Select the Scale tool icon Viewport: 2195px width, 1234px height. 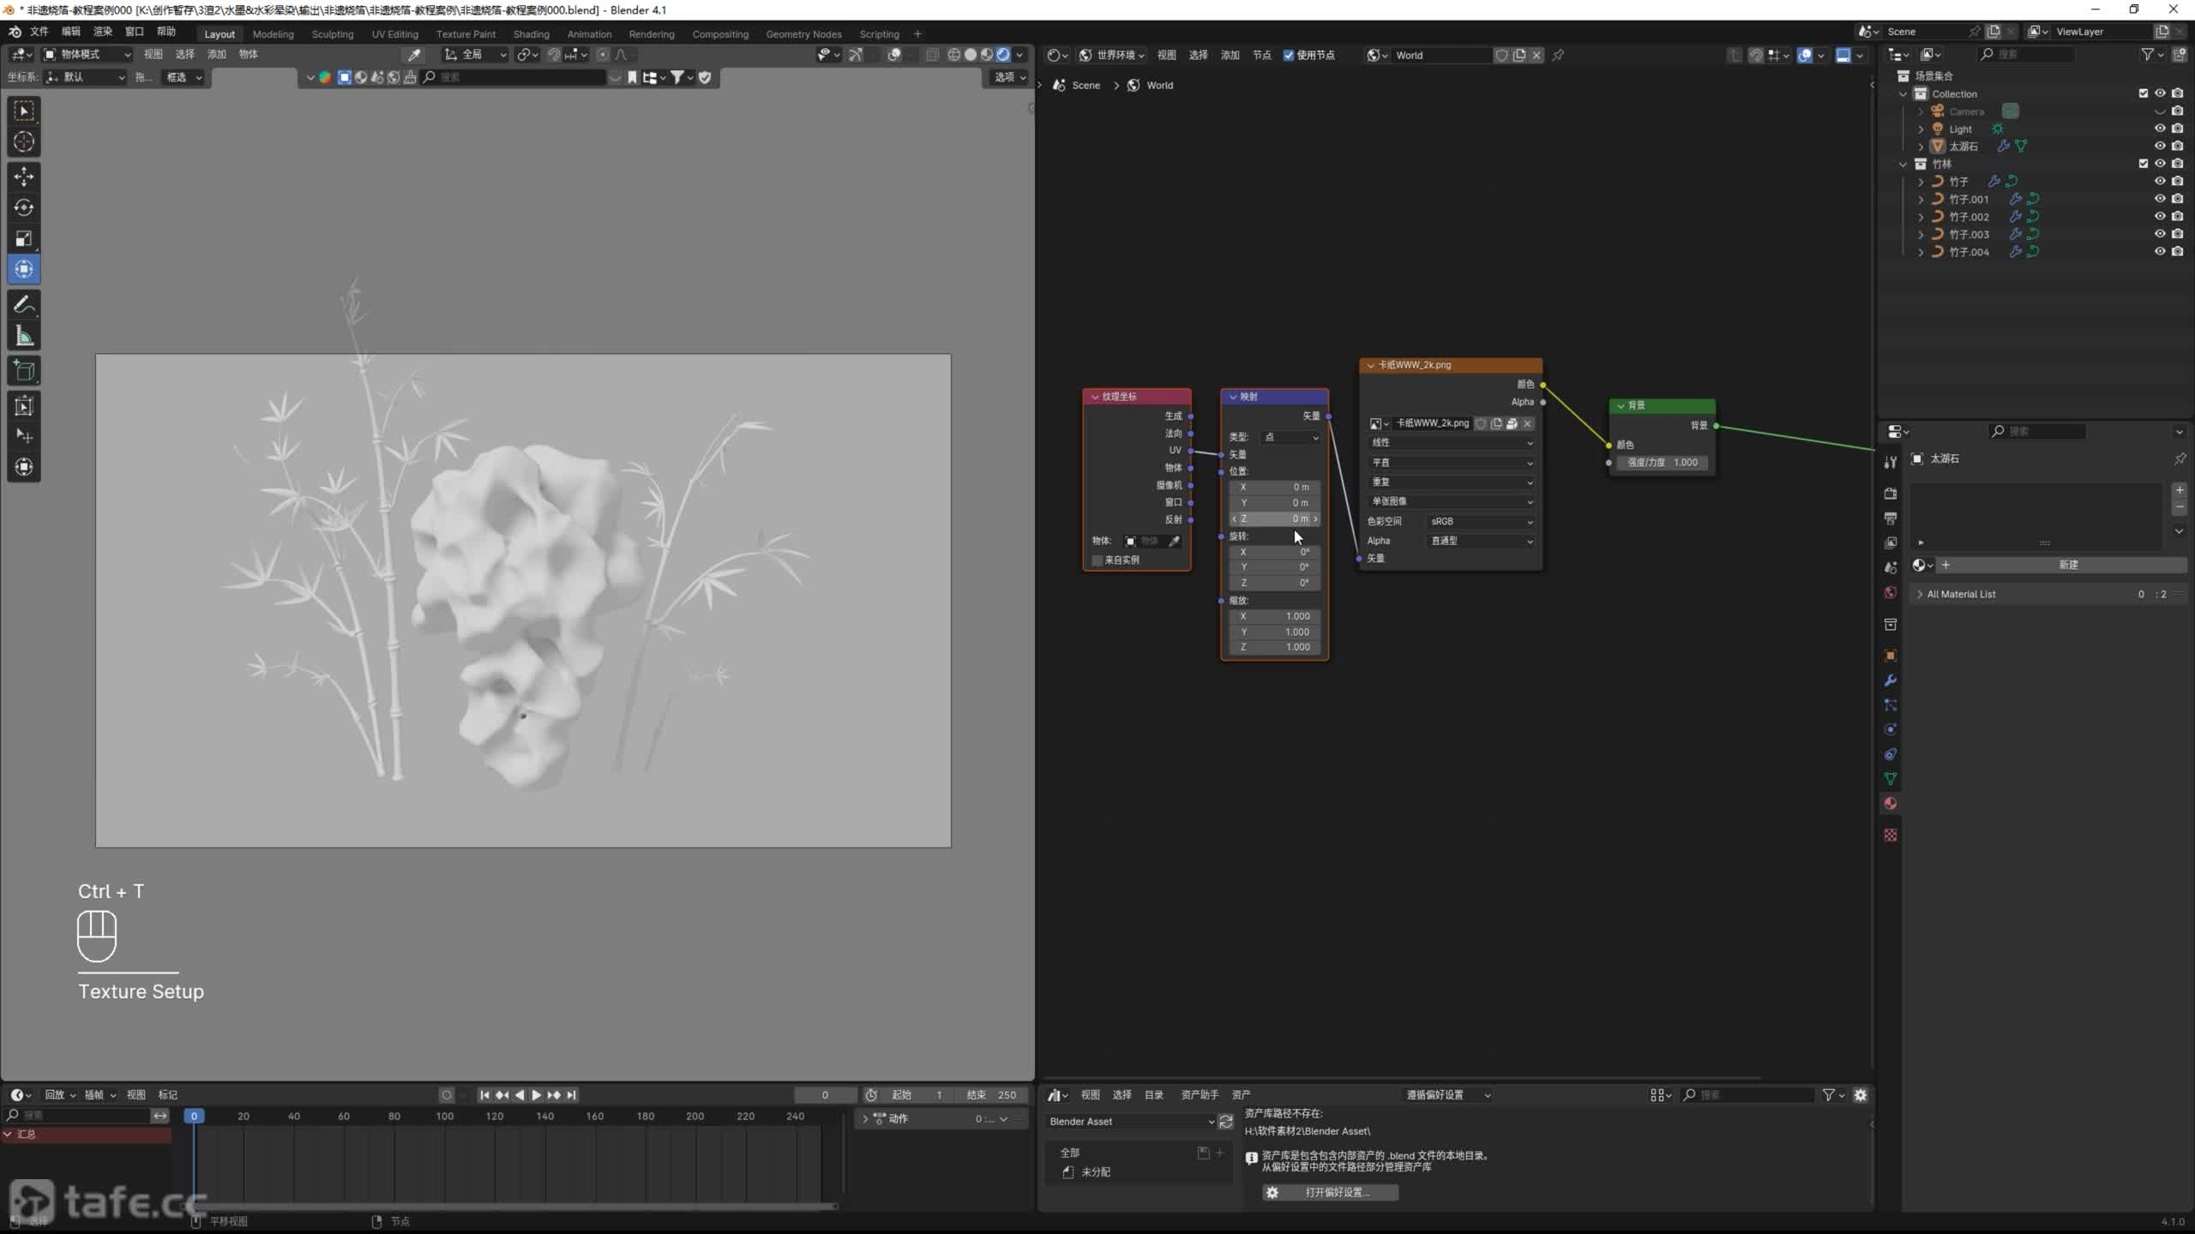click(24, 238)
